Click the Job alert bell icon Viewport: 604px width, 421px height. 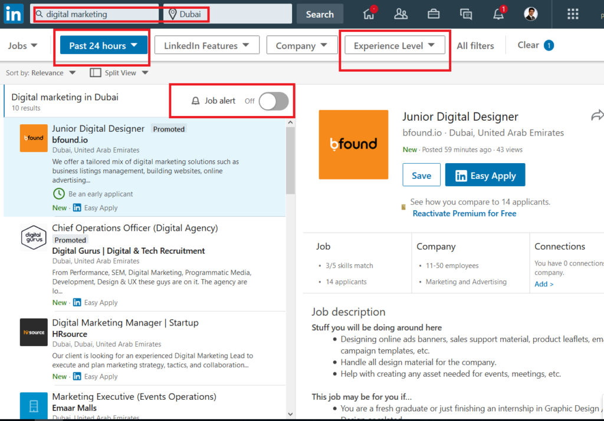[x=196, y=101]
